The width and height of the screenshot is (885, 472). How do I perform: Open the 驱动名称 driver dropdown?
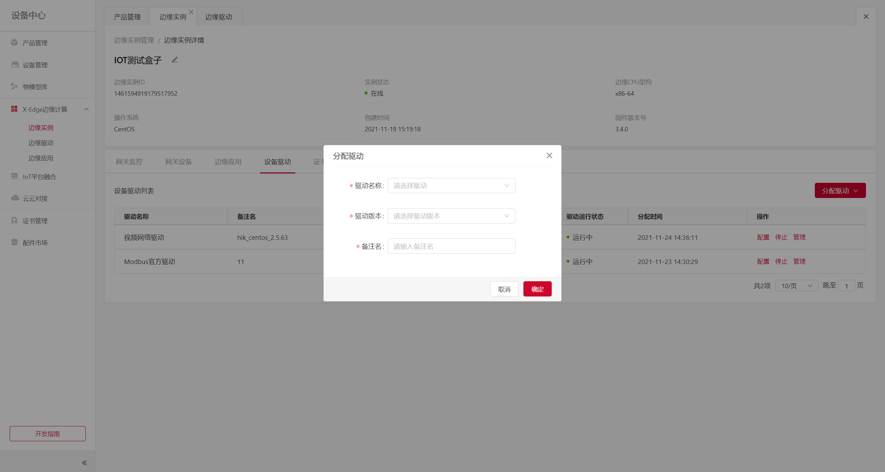451,186
